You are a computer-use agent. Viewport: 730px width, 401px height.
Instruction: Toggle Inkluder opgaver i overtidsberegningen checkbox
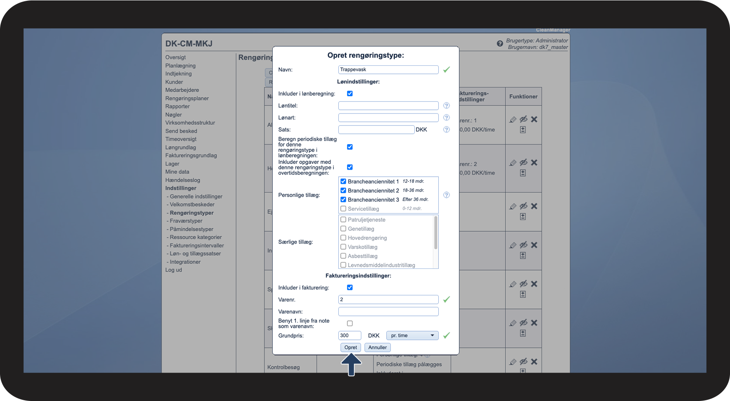[x=350, y=167]
